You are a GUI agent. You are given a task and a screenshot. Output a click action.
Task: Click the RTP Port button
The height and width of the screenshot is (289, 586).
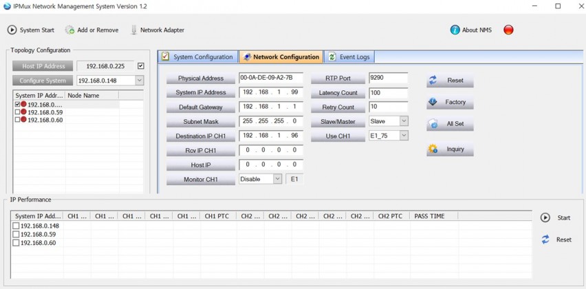click(338, 78)
